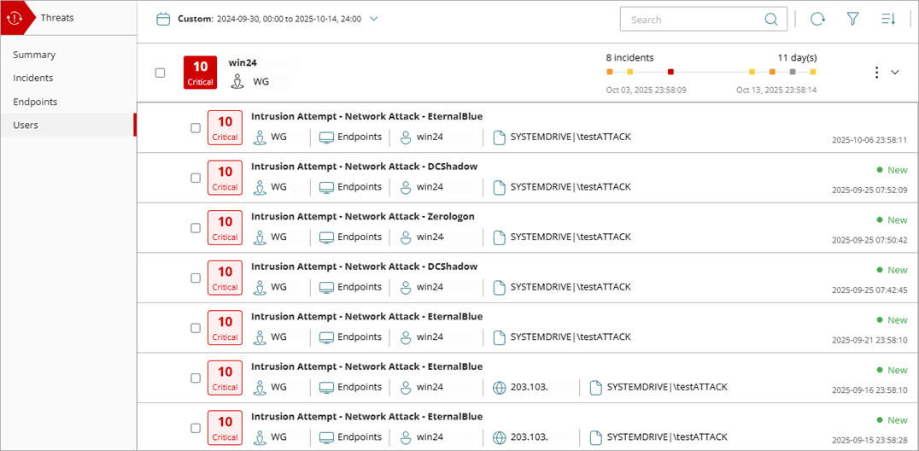Click the New status of Zerologon row
Image resolution: width=919 pixels, height=451 pixels.
tap(892, 220)
